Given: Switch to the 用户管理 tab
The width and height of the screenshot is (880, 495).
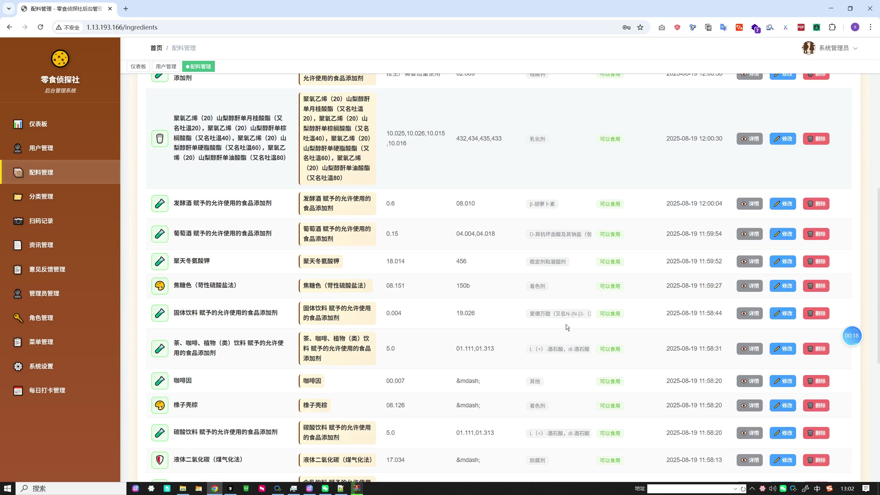Looking at the screenshot, I should coord(165,66).
